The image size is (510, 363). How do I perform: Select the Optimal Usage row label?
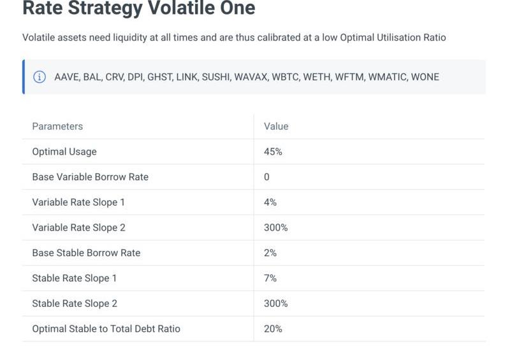64,152
